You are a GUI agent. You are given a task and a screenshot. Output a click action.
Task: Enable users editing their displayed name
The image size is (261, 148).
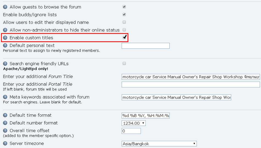tap(124, 22)
